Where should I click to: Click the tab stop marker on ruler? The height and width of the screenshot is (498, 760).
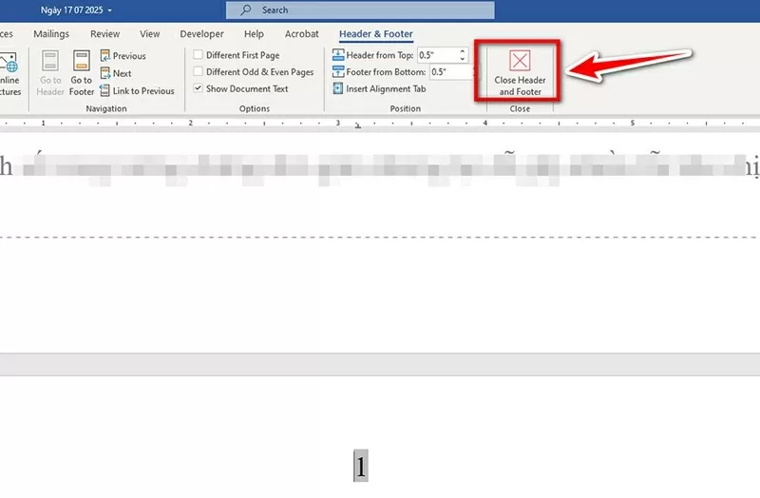point(358,125)
